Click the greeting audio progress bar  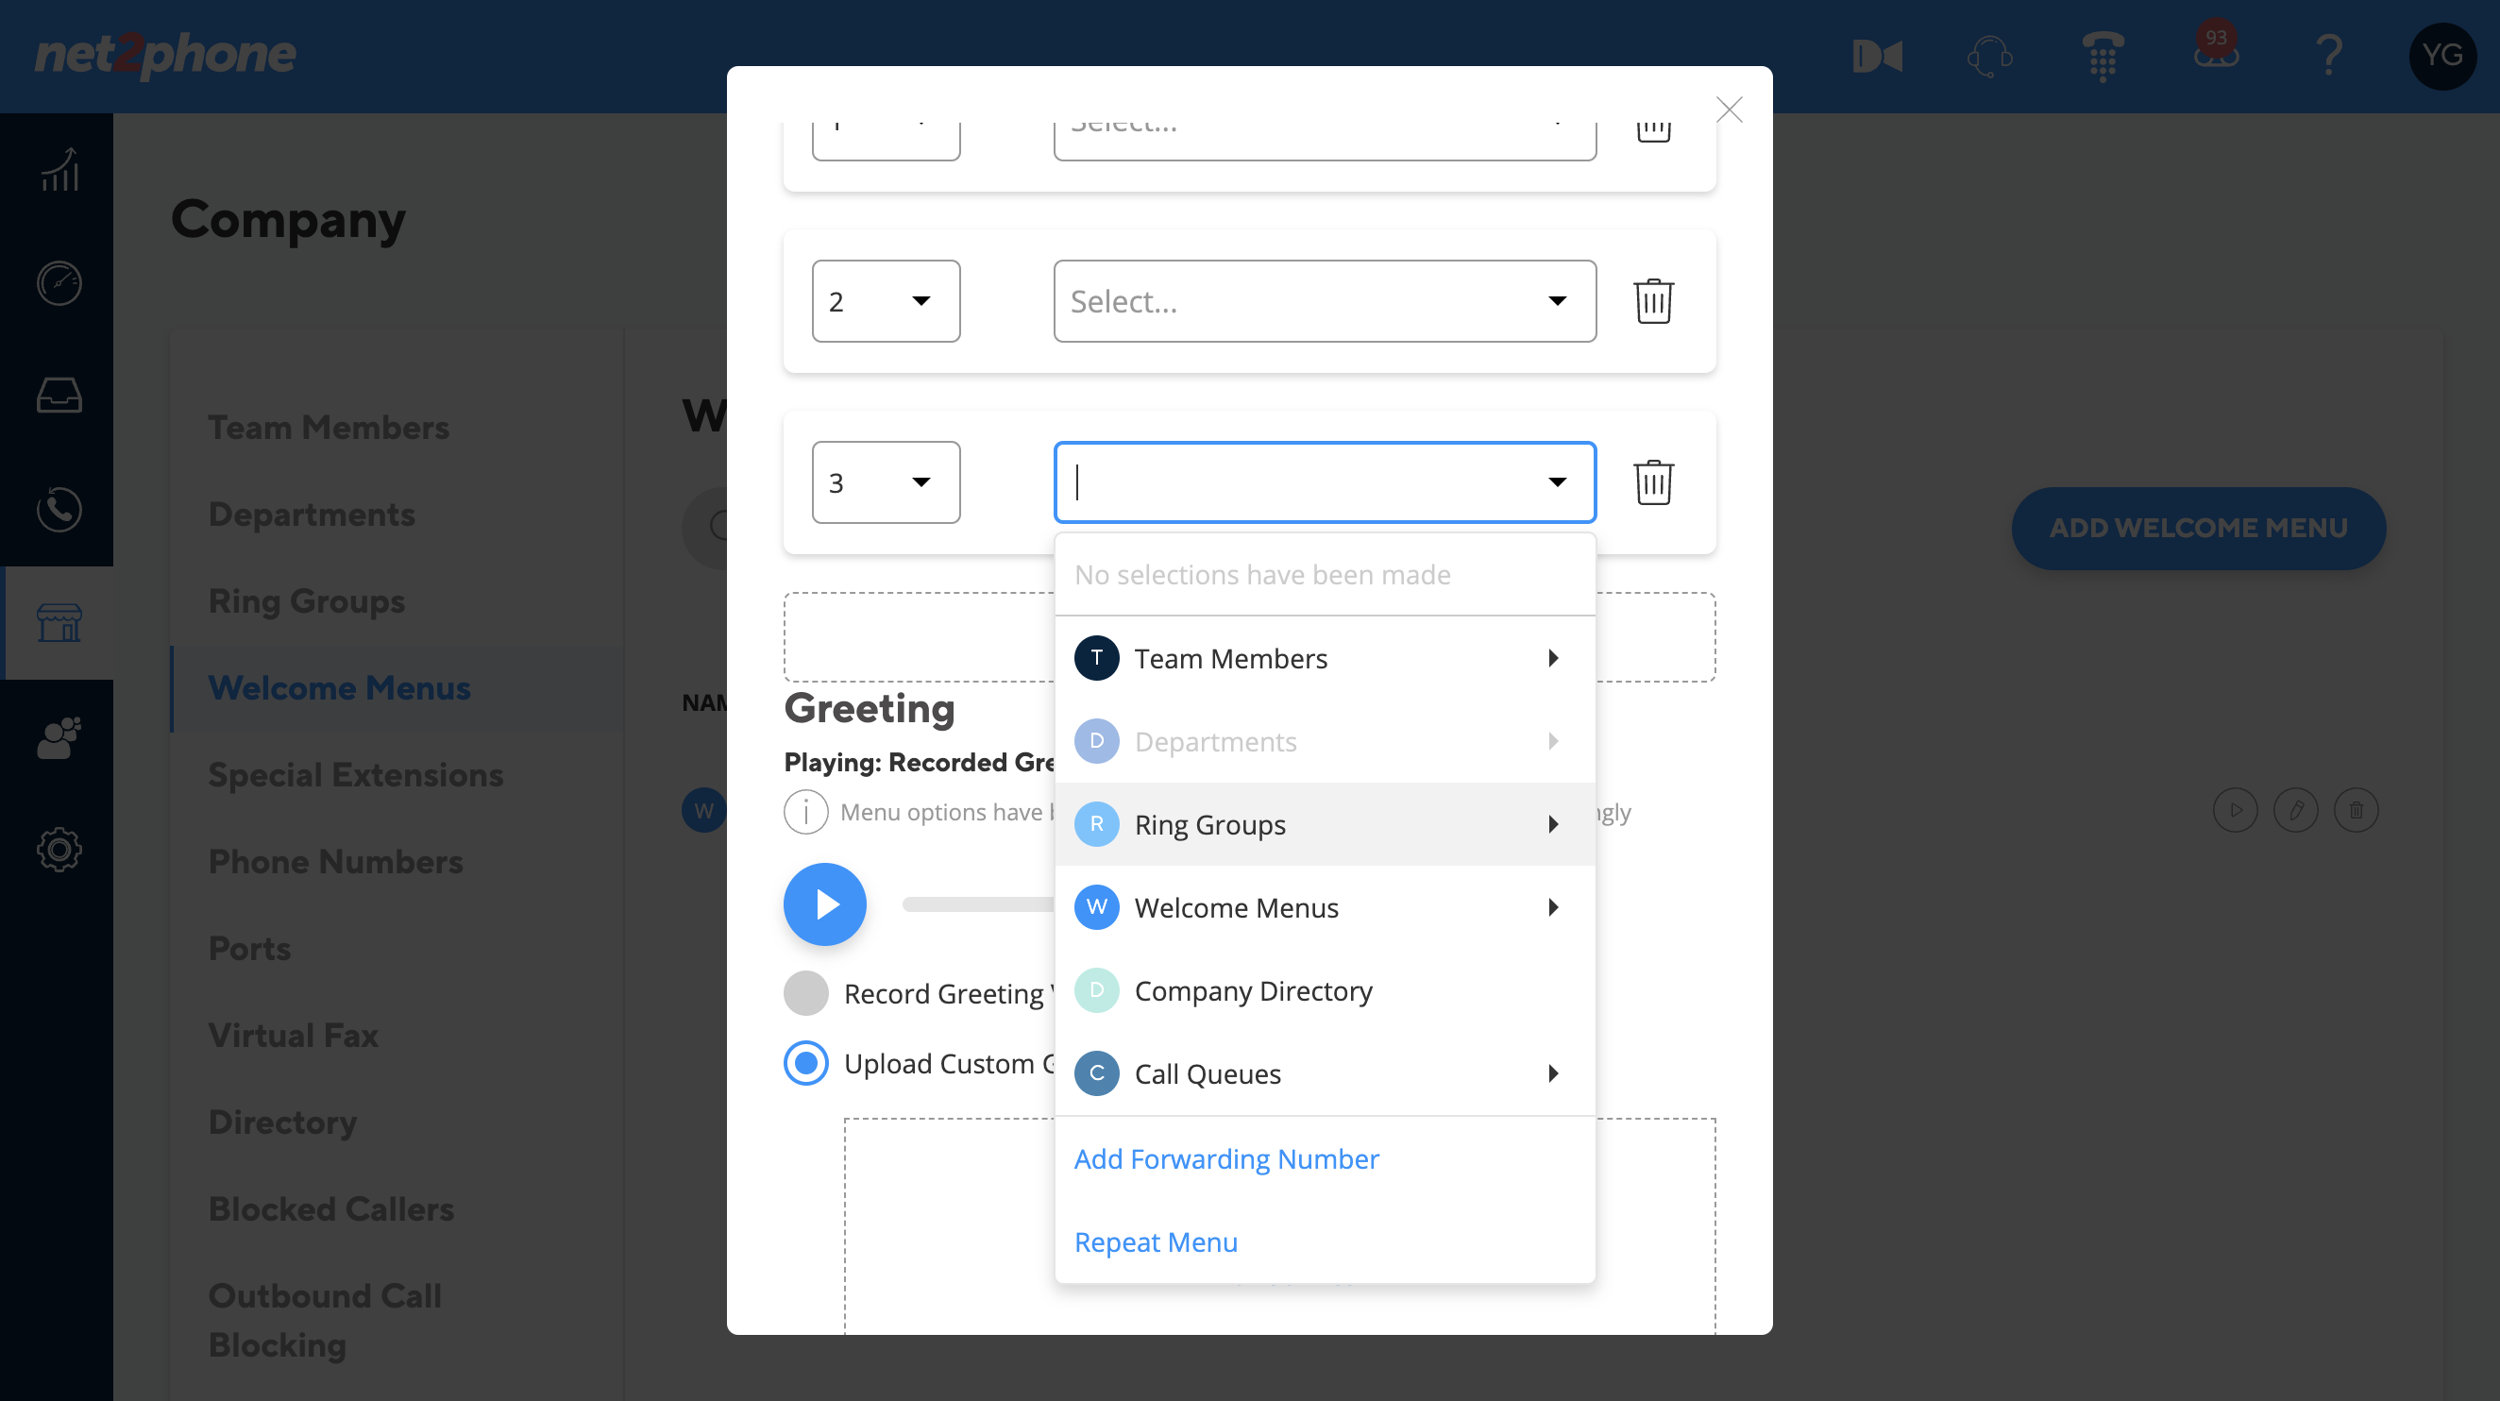(x=978, y=904)
